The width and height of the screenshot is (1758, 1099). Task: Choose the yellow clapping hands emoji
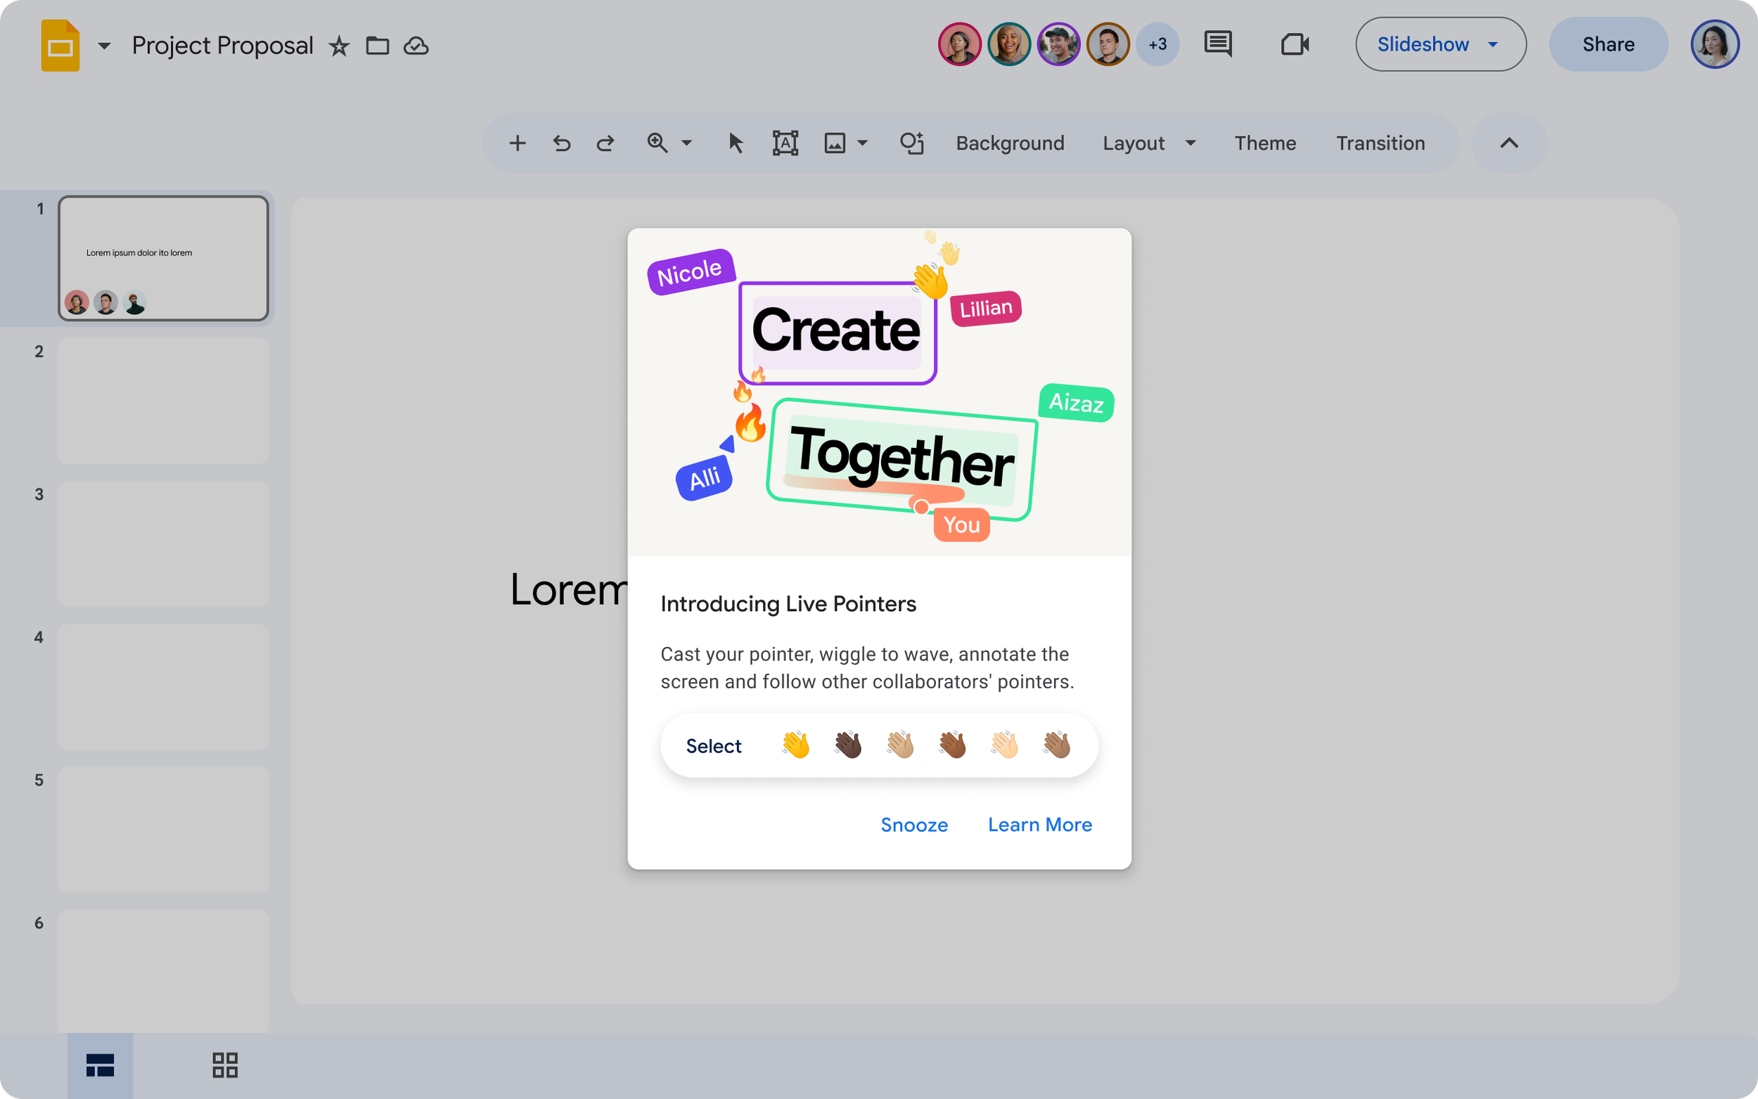(x=796, y=745)
